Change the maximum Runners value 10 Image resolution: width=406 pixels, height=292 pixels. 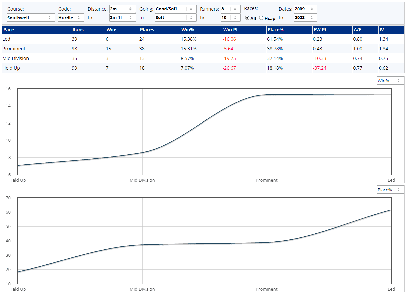pyautogui.click(x=230, y=18)
